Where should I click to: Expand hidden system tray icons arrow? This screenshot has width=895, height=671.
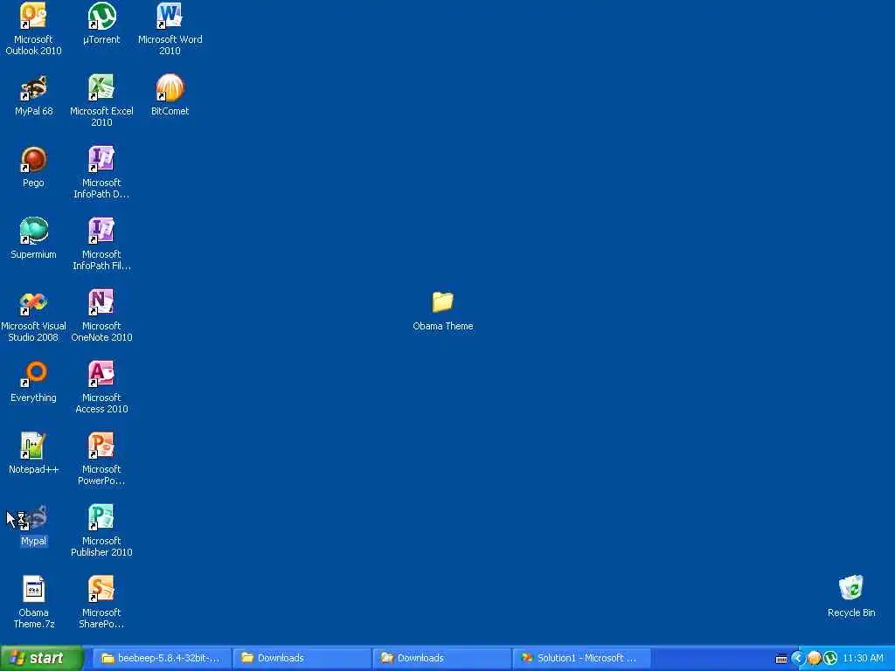click(x=798, y=659)
